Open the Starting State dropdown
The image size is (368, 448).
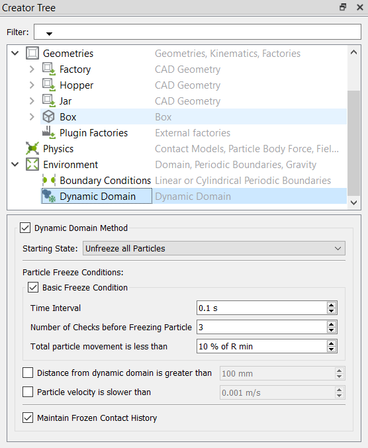coord(214,248)
